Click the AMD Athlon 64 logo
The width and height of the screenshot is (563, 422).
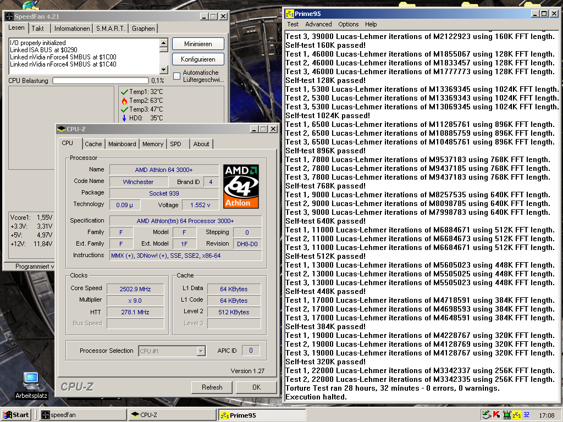tap(241, 187)
